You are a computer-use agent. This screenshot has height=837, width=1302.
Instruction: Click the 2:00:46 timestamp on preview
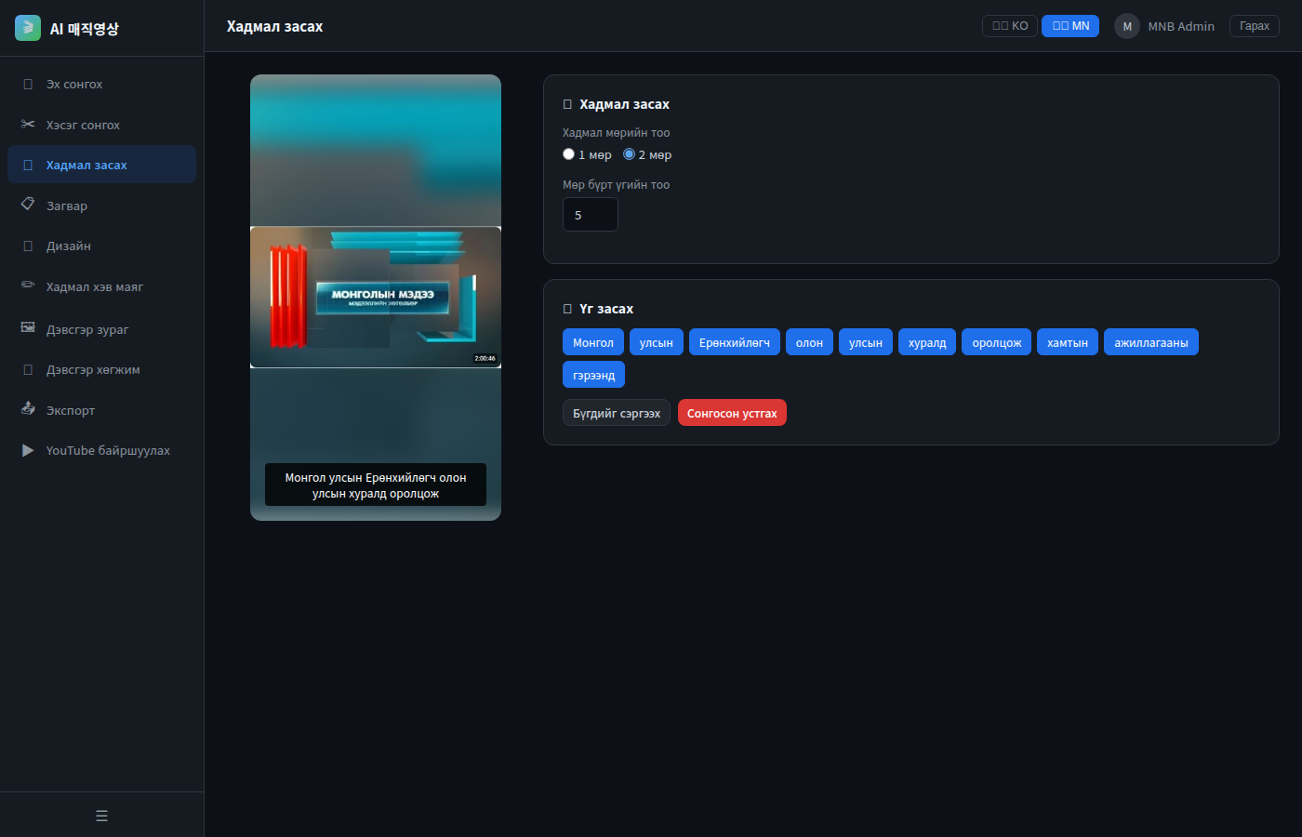pos(485,358)
